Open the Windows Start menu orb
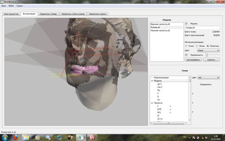Image resolution: width=225 pixels, height=141 pixels. point(5,137)
